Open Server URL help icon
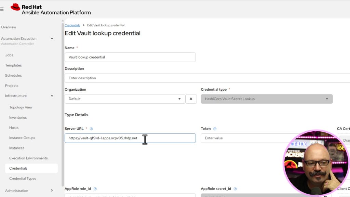Screen dimensions: 350x197 coord(91,129)
